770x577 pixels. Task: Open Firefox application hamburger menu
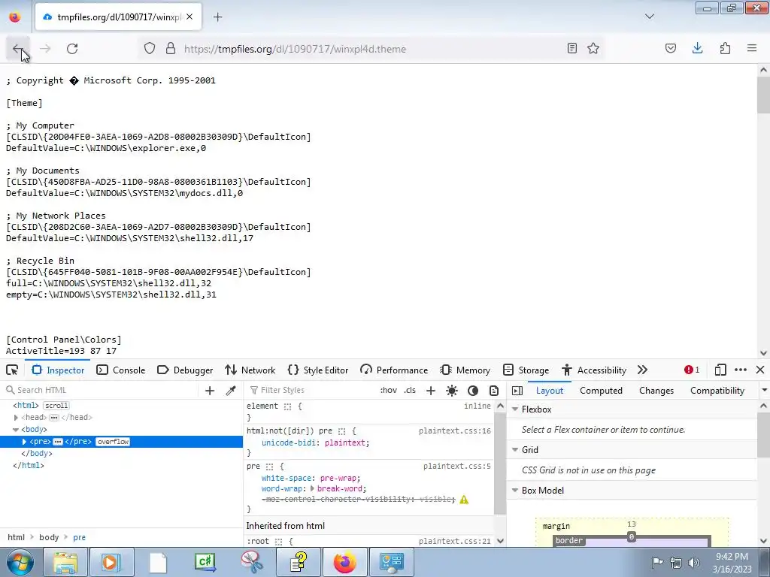pyautogui.click(x=752, y=49)
